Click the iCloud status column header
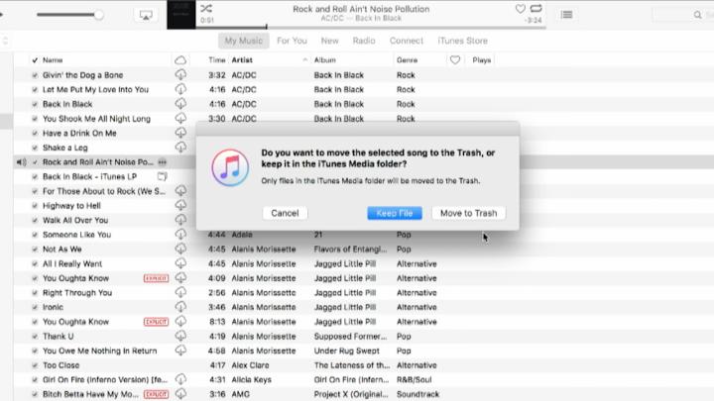 180,60
